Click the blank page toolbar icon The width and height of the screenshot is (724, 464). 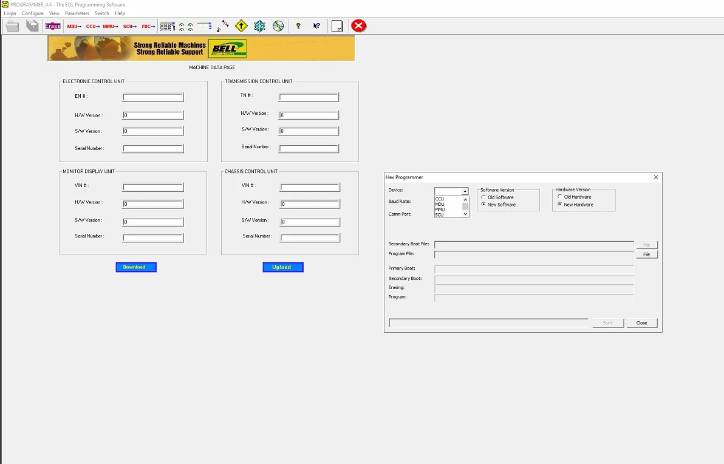coord(338,26)
